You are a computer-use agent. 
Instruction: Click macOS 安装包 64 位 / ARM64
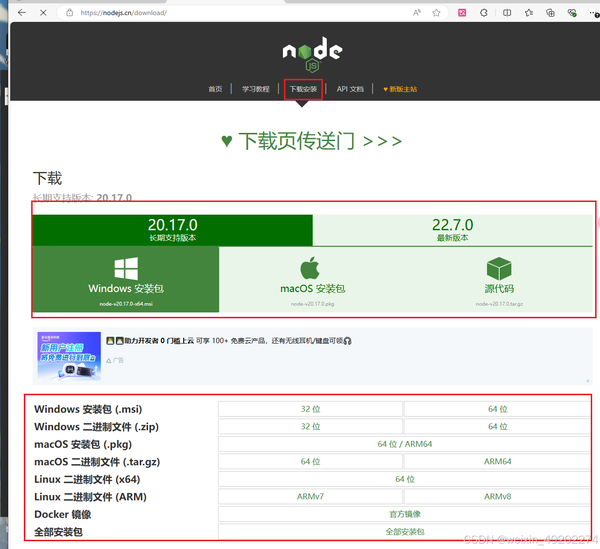point(405,444)
